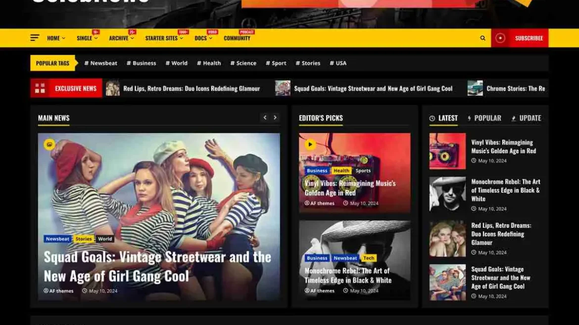Image resolution: width=579 pixels, height=325 pixels.
Task: Select the yellow Stories category label
Action: [x=83, y=239]
